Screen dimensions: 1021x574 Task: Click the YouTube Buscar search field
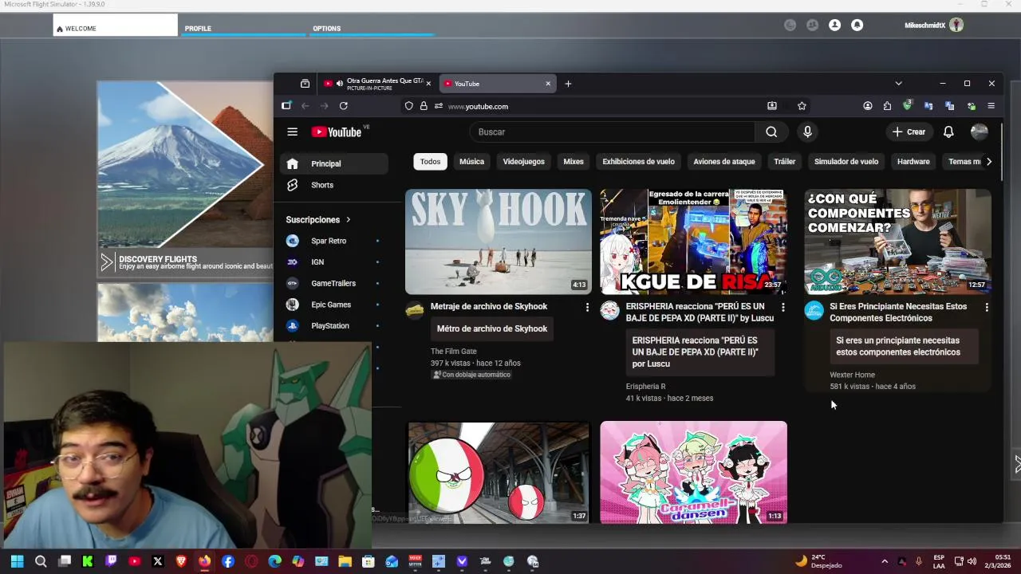coord(612,132)
